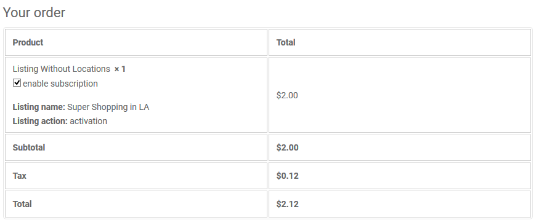The width and height of the screenshot is (536, 223).
Task: Click the Subtotal row label
Action: pyautogui.click(x=29, y=147)
